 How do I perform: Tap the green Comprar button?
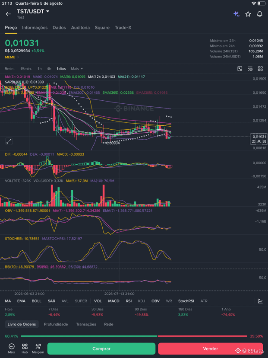coord(101,348)
